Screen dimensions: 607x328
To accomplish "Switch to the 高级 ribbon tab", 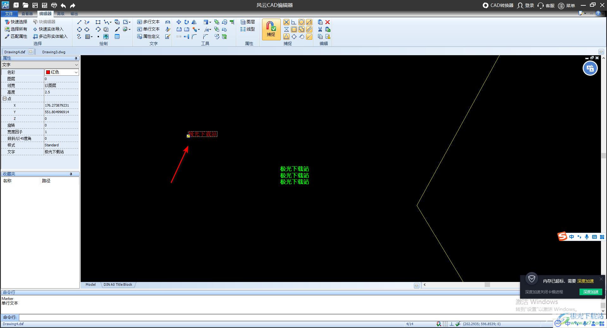I will (61, 14).
